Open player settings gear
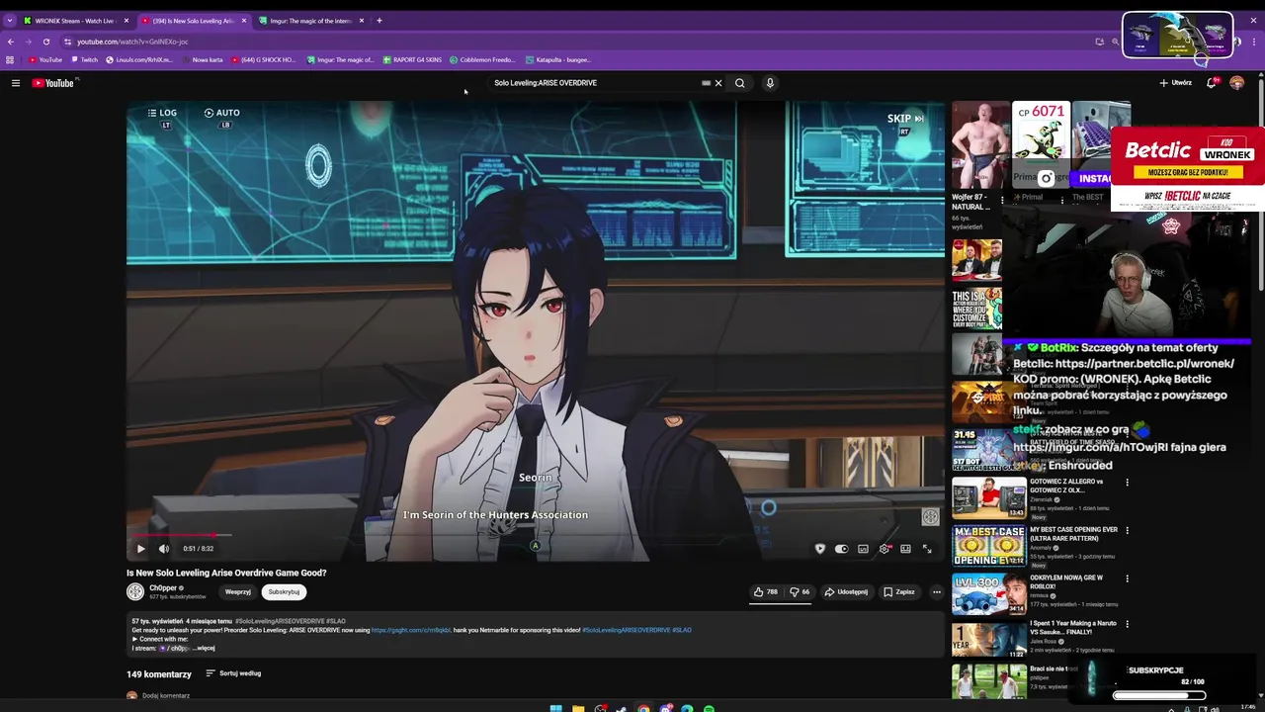Image resolution: width=1265 pixels, height=712 pixels. [885, 549]
